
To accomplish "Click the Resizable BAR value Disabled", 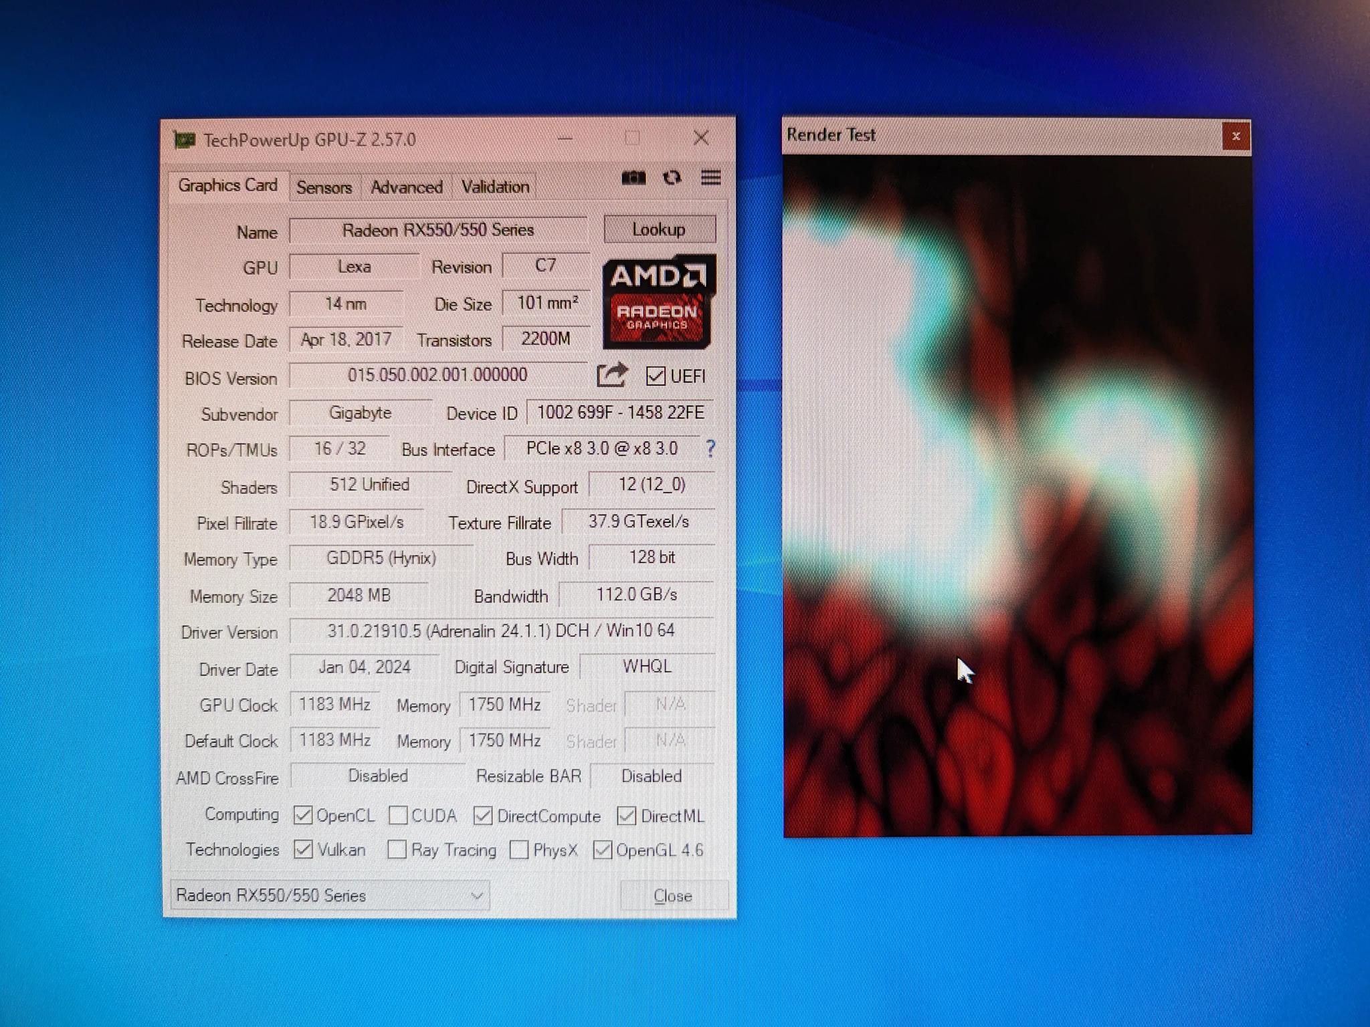I will click(x=652, y=776).
